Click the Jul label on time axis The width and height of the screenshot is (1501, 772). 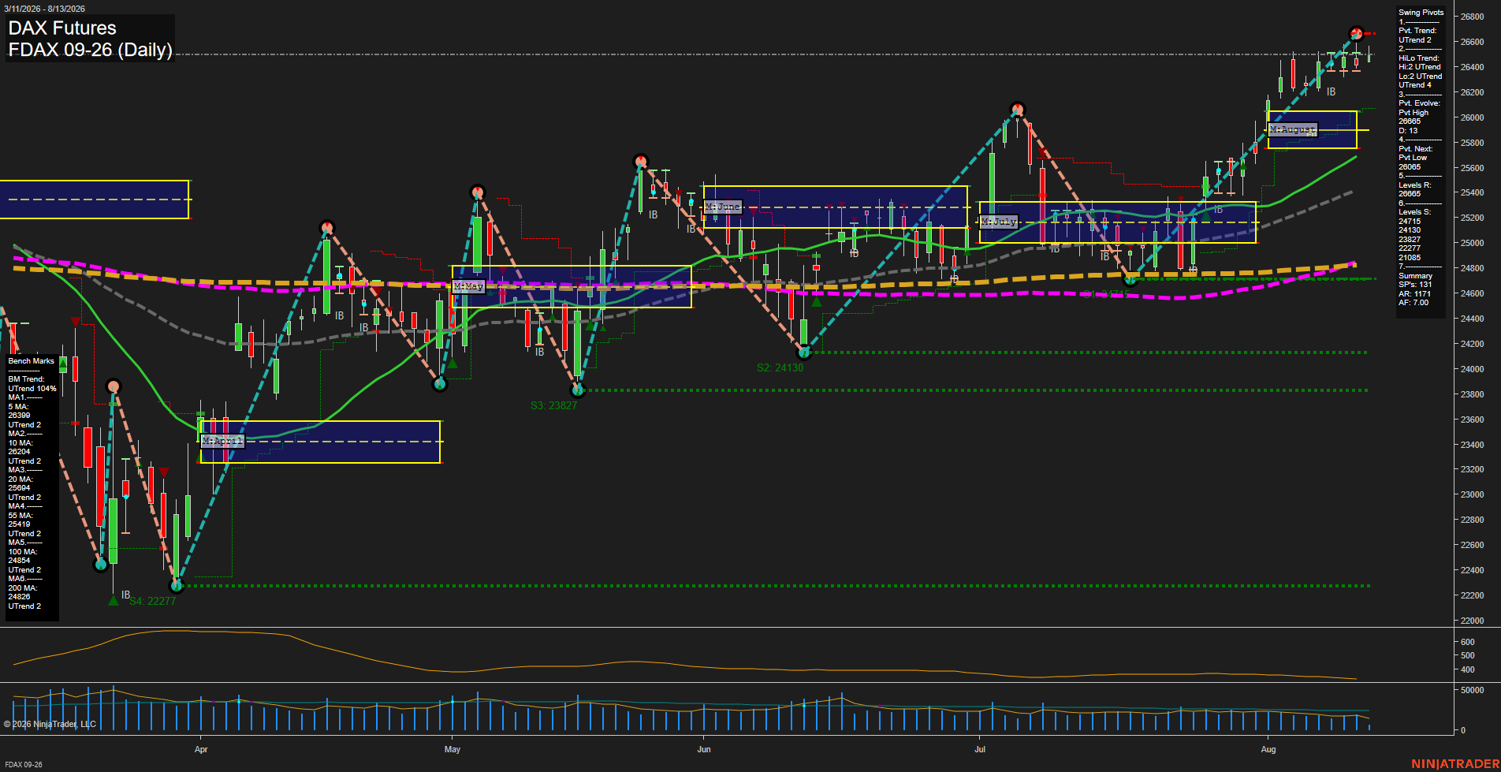point(980,749)
